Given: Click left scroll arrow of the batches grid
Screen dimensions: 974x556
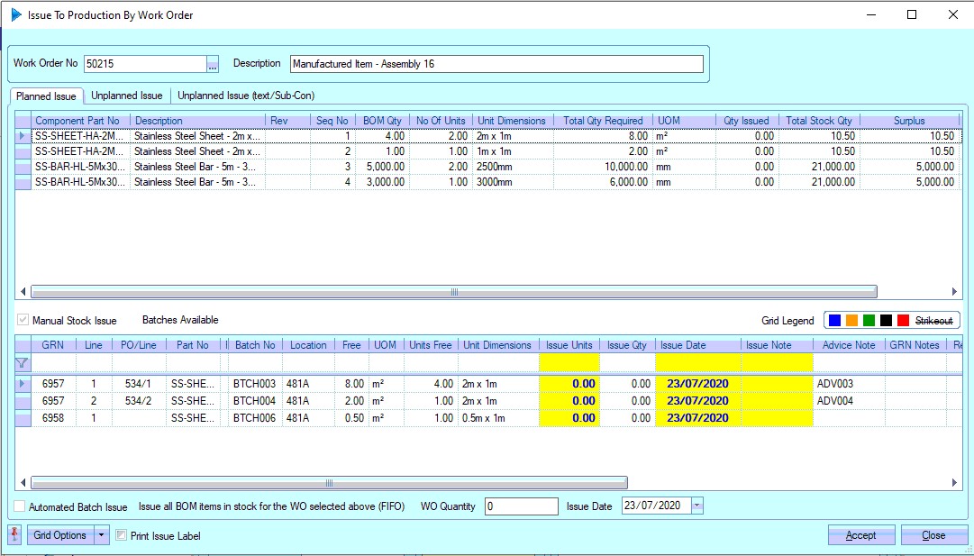Looking at the screenshot, I should pyautogui.click(x=23, y=483).
